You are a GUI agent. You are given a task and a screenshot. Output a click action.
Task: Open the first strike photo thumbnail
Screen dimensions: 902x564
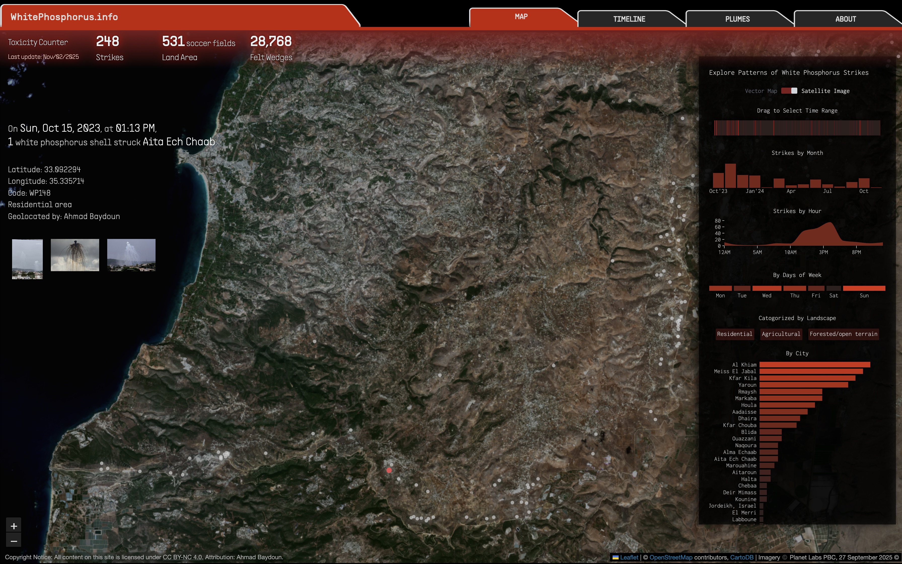coord(27,259)
